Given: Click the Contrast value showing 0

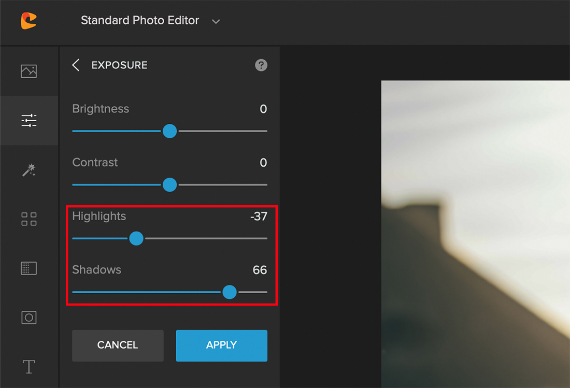Looking at the screenshot, I should (x=263, y=162).
